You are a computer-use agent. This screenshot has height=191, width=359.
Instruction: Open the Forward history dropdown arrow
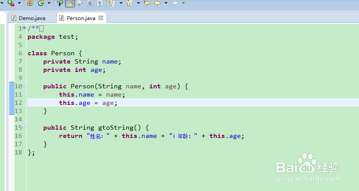[183, 3]
